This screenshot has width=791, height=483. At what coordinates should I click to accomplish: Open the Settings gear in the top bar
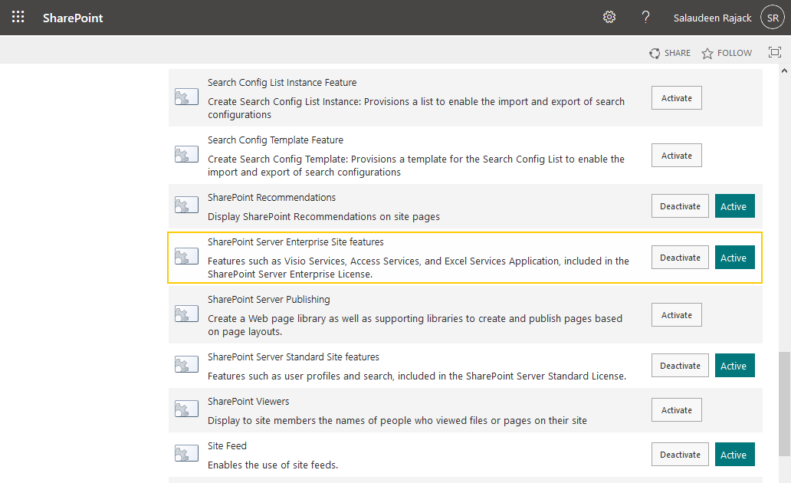coord(609,17)
